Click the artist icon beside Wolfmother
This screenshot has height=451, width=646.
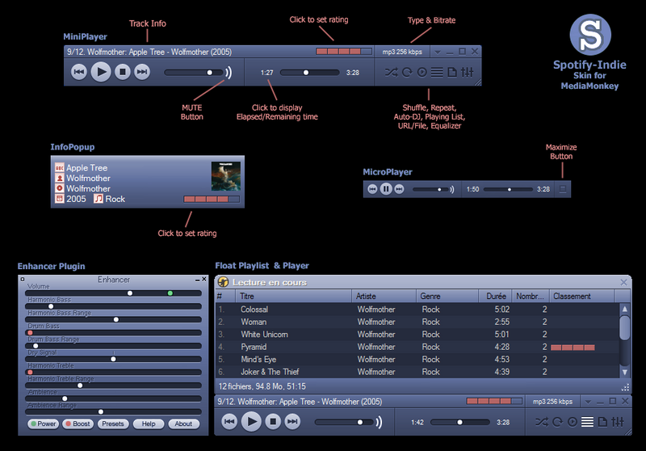59,178
